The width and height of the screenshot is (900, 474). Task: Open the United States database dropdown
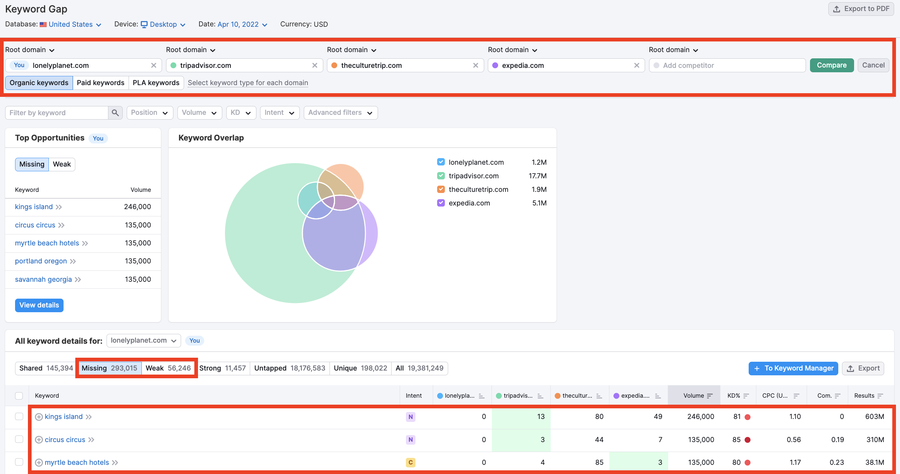coord(71,25)
